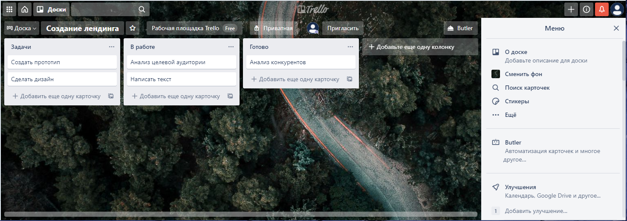Click template icon in Готово list
627x221 pixels.
[x=350, y=79]
